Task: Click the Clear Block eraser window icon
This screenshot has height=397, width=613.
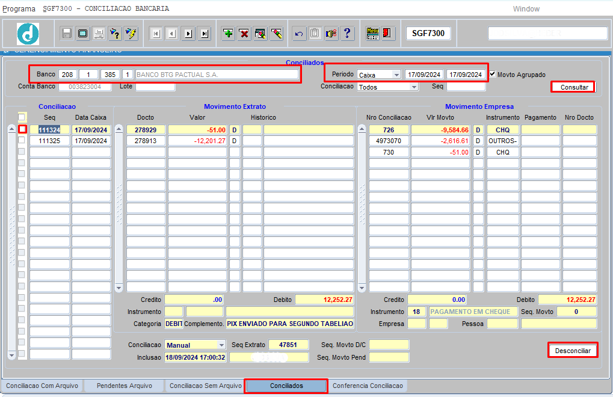Action: [260, 34]
